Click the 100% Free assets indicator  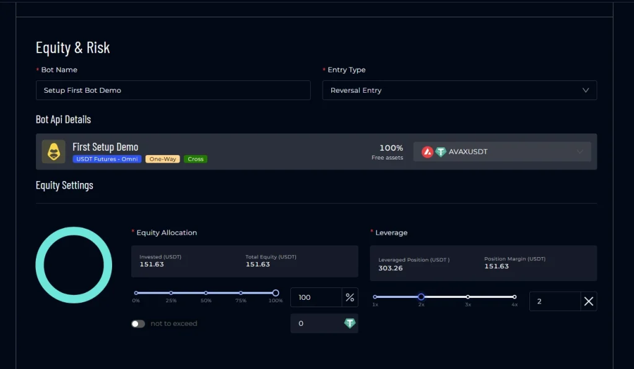391,152
